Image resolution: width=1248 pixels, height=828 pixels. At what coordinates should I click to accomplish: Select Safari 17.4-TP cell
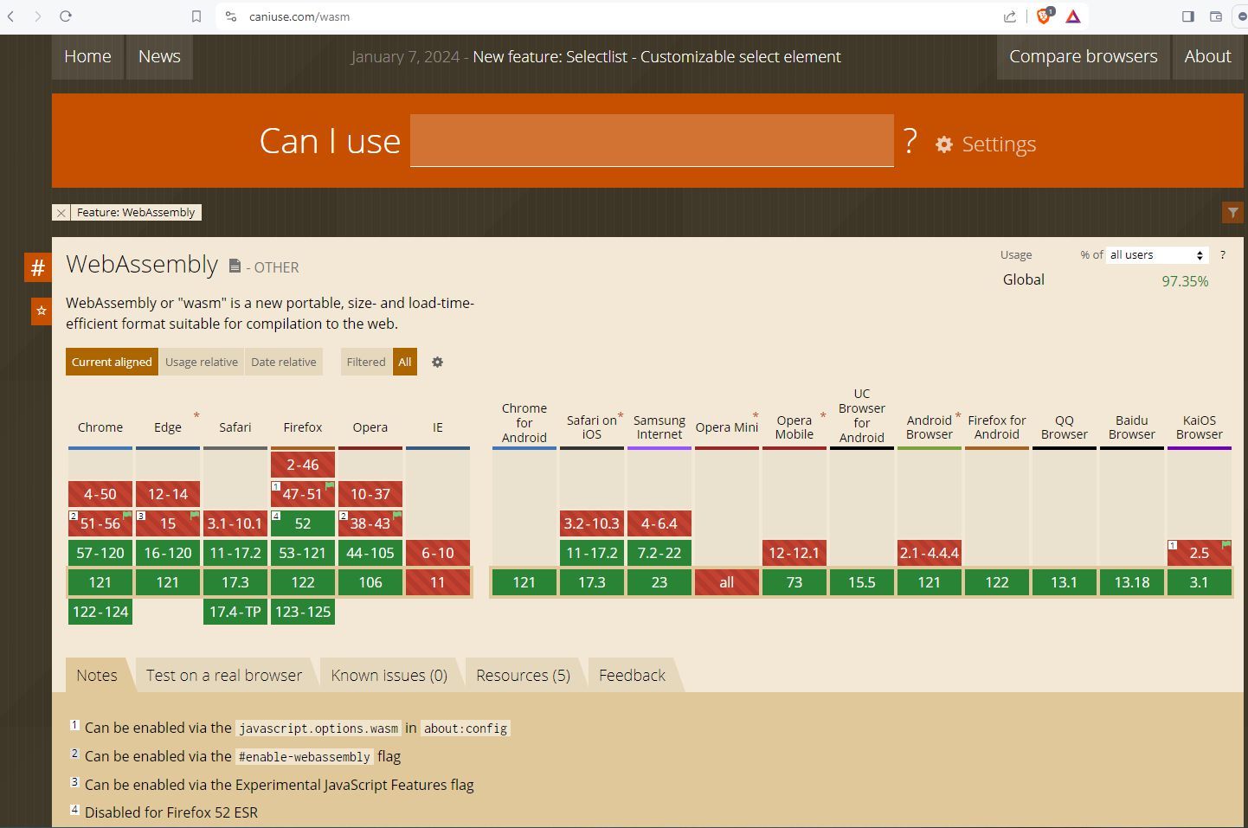(235, 612)
